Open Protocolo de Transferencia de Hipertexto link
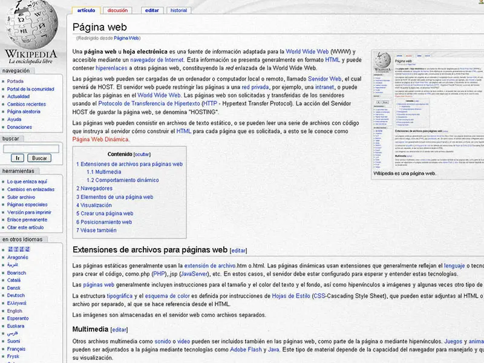484x363 pixels. pos(149,103)
